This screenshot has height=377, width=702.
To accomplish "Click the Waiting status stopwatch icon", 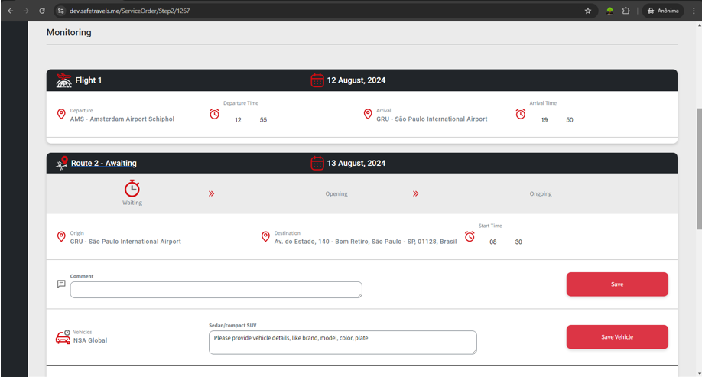I will coord(132,188).
